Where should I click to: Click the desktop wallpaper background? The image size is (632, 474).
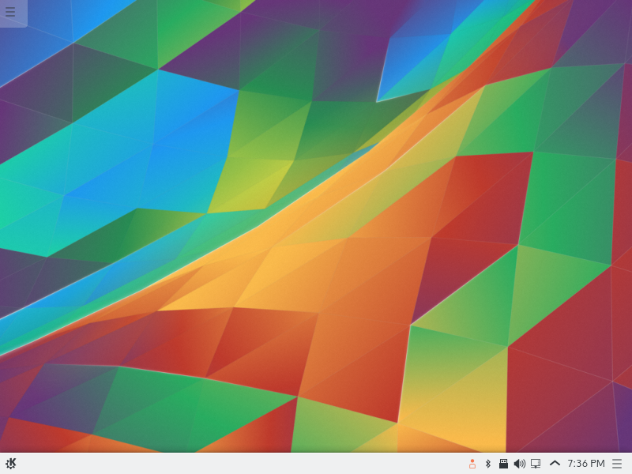316,237
